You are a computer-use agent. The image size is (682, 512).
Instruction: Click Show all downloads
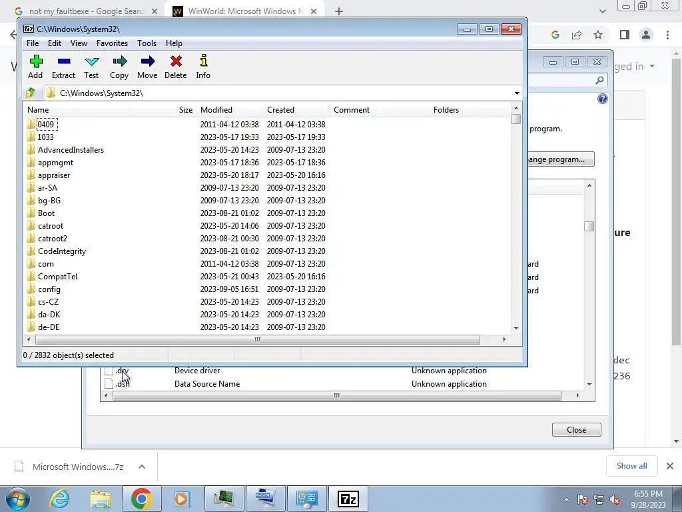[631, 466]
